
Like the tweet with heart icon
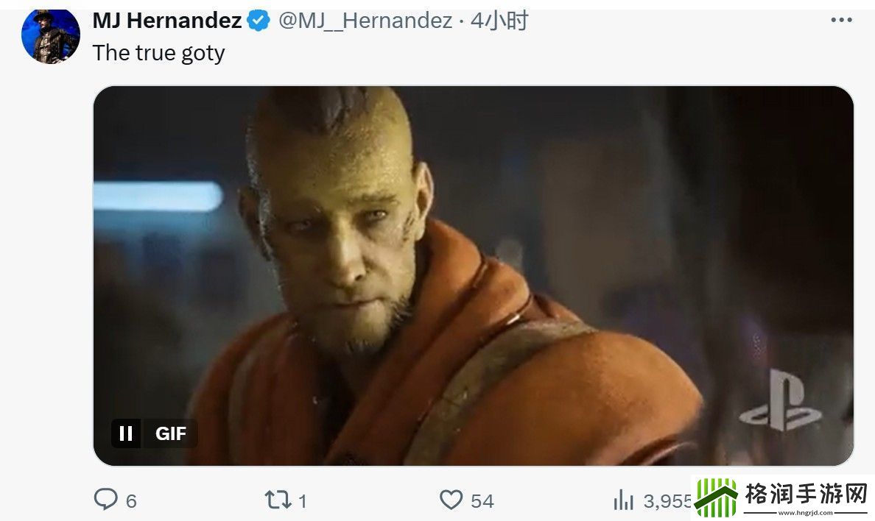click(x=451, y=499)
